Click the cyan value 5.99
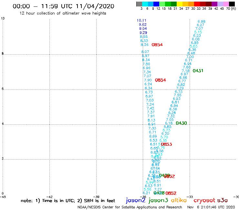239x210 pixels. (150, 183)
